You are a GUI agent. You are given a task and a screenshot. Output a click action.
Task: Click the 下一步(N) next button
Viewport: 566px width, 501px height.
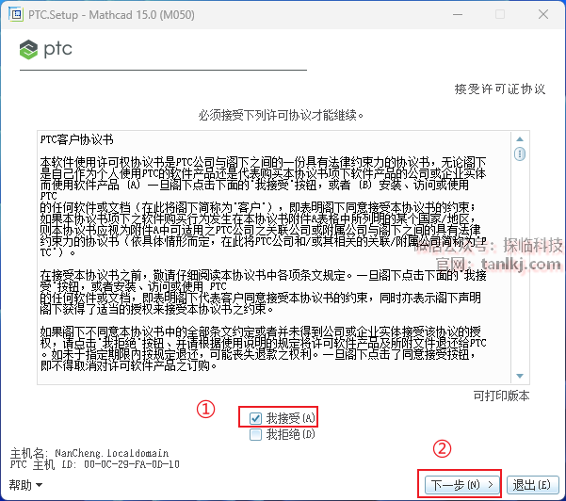click(x=461, y=484)
